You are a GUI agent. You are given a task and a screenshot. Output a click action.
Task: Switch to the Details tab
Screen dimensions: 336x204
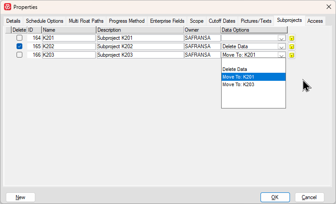click(13, 21)
